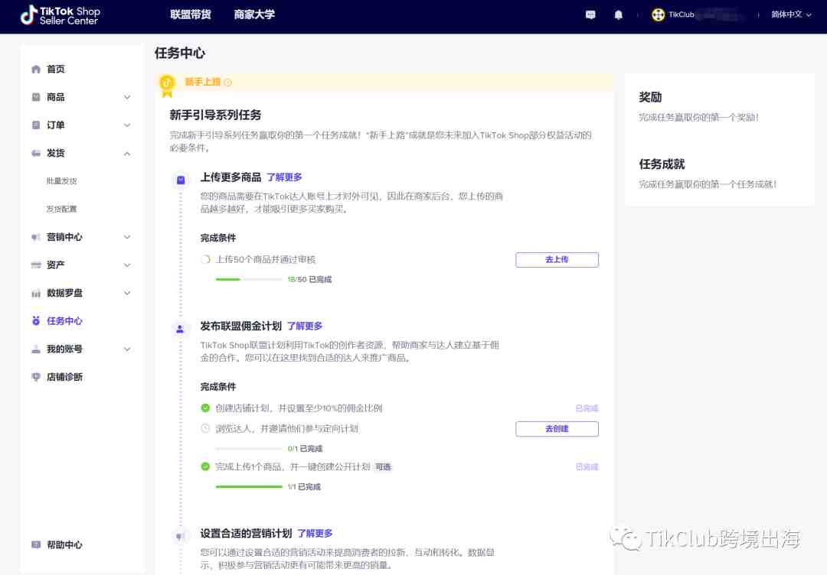Expand the 数据罗盘 menu chevron
The height and width of the screenshot is (575, 827).
tap(127, 293)
